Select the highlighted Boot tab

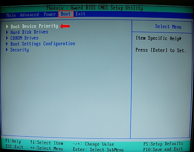point(66,14)
